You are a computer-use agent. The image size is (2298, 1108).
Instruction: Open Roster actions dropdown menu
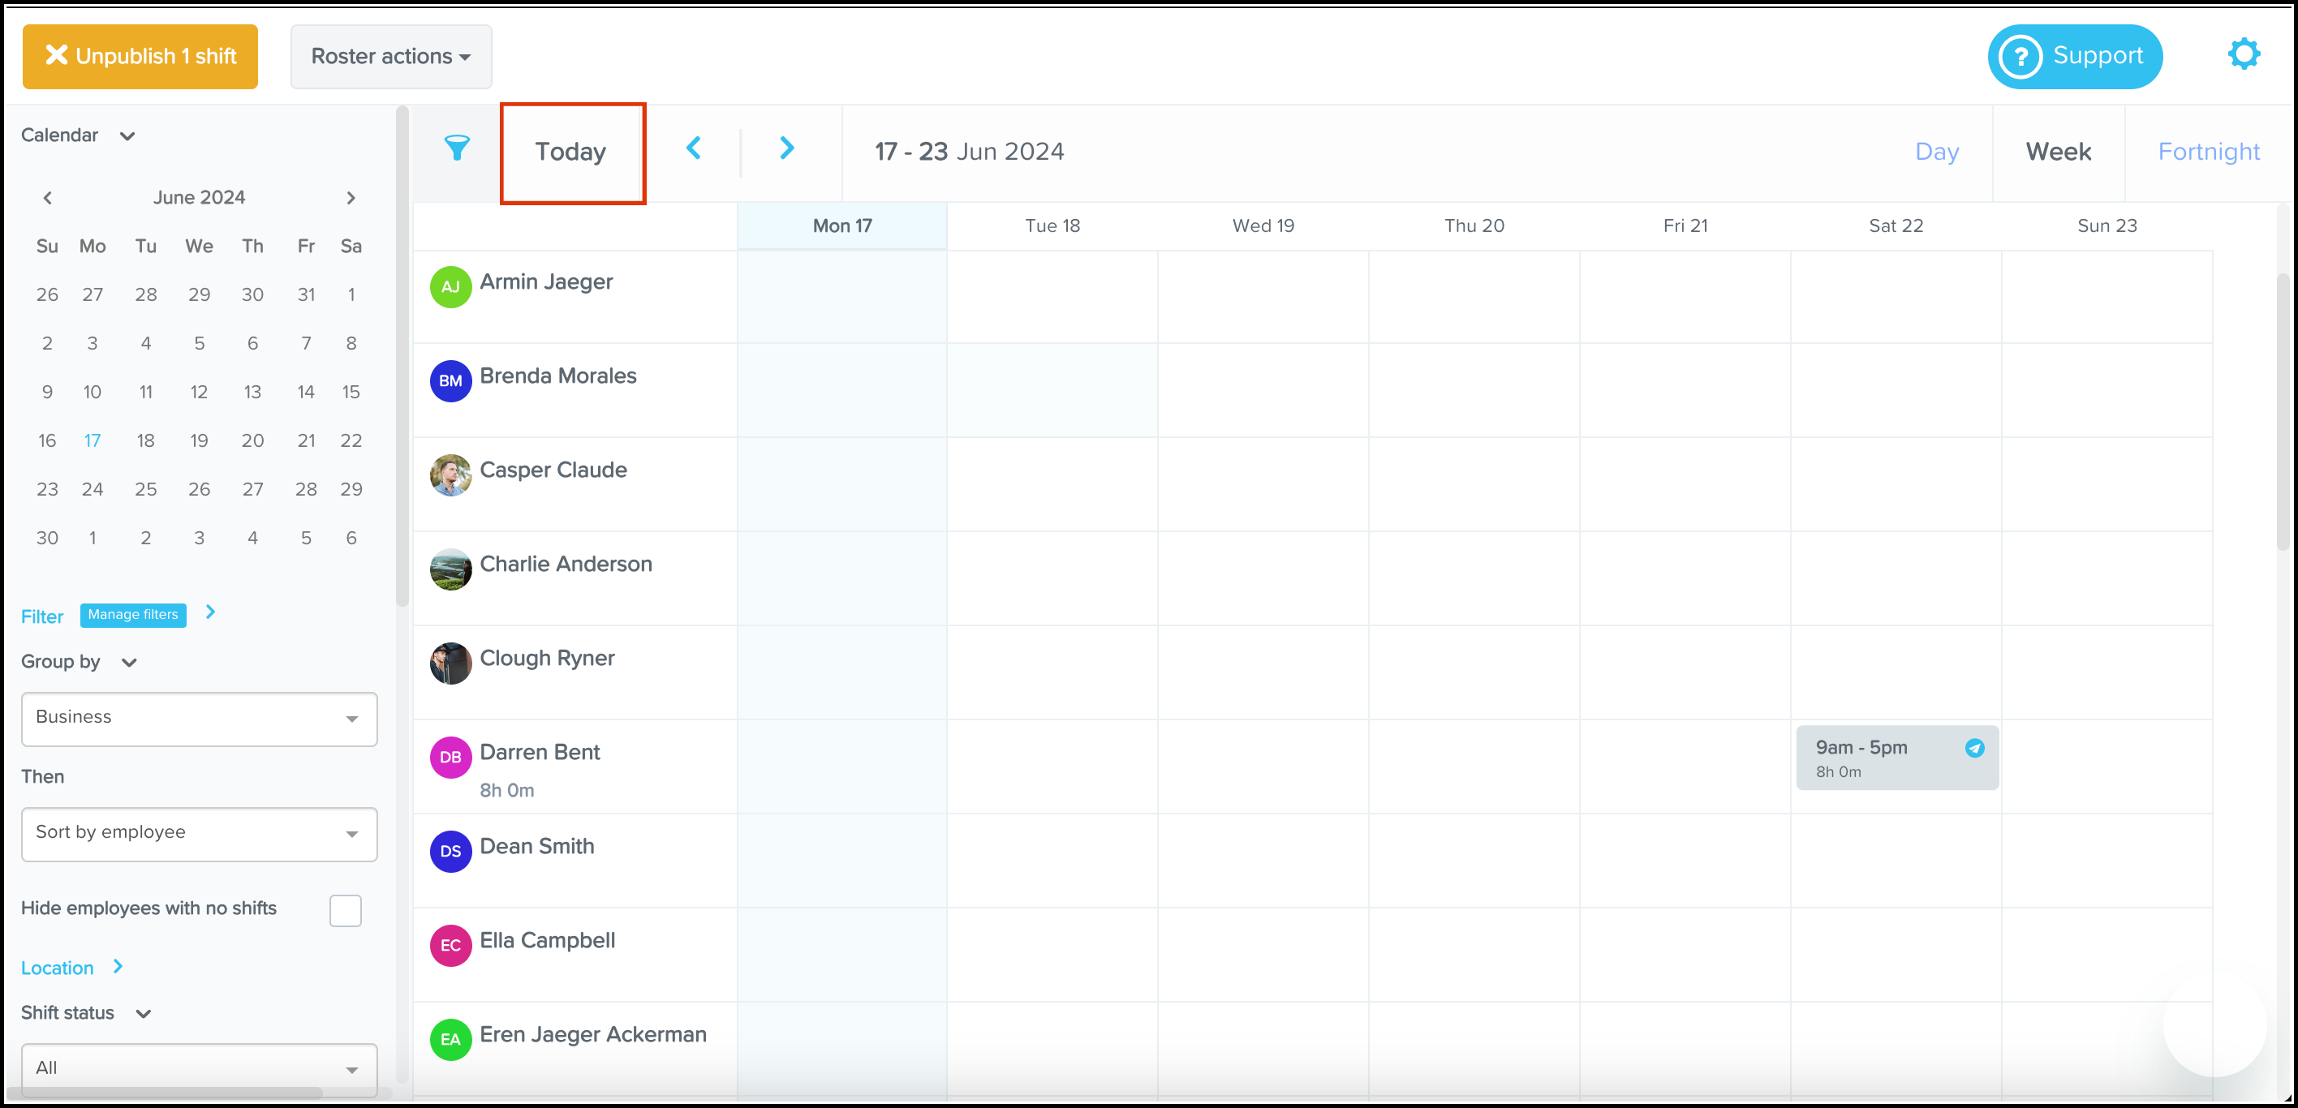pyautogui.click(x=391, y=56)
